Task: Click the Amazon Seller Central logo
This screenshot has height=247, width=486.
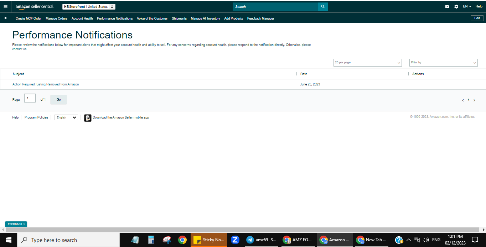Action: pos(35,6)
